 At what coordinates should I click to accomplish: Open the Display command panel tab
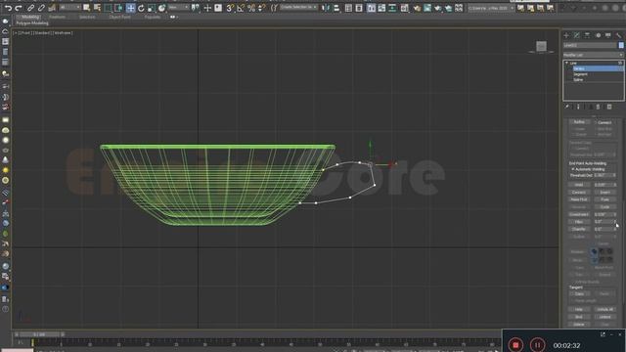[x=608, y=35]
